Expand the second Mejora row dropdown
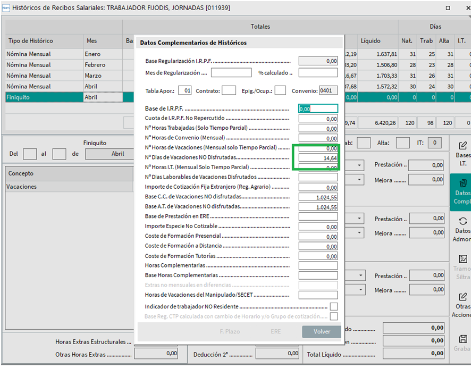This screenshot has width=472, height=368. 360,232
